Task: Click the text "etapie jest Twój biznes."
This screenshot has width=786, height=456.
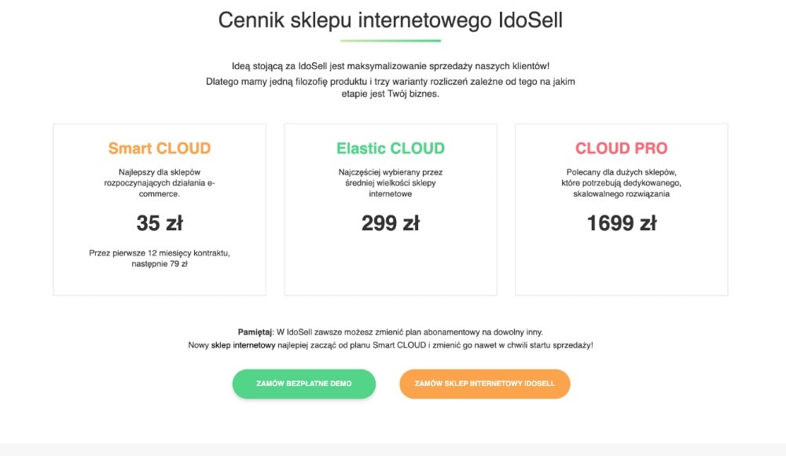Action: click(x=391, y=94)
